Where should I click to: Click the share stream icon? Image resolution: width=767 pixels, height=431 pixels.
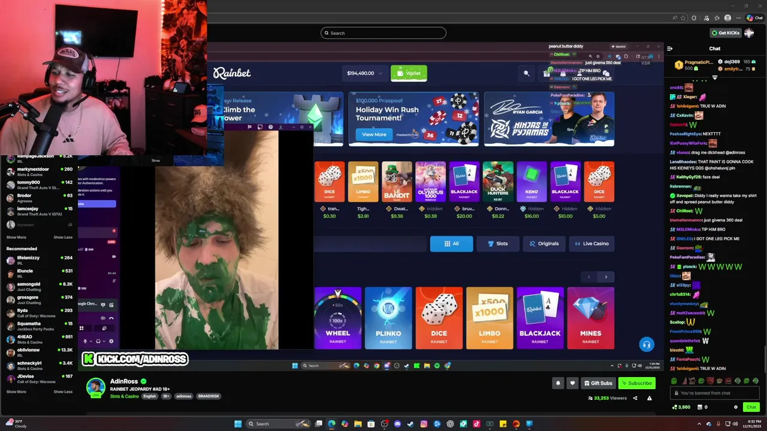635,398
